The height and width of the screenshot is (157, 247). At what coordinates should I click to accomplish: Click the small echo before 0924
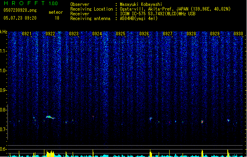point(93,117)
